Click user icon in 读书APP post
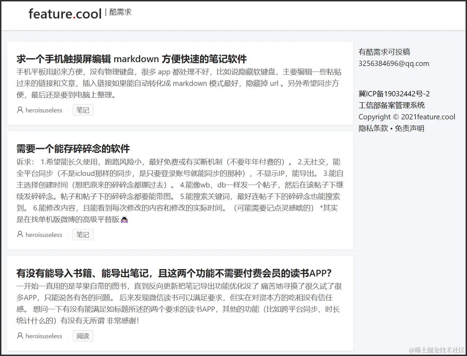This screenshot has height=356, width=467. pyautogui.click(x=20, y=336)
